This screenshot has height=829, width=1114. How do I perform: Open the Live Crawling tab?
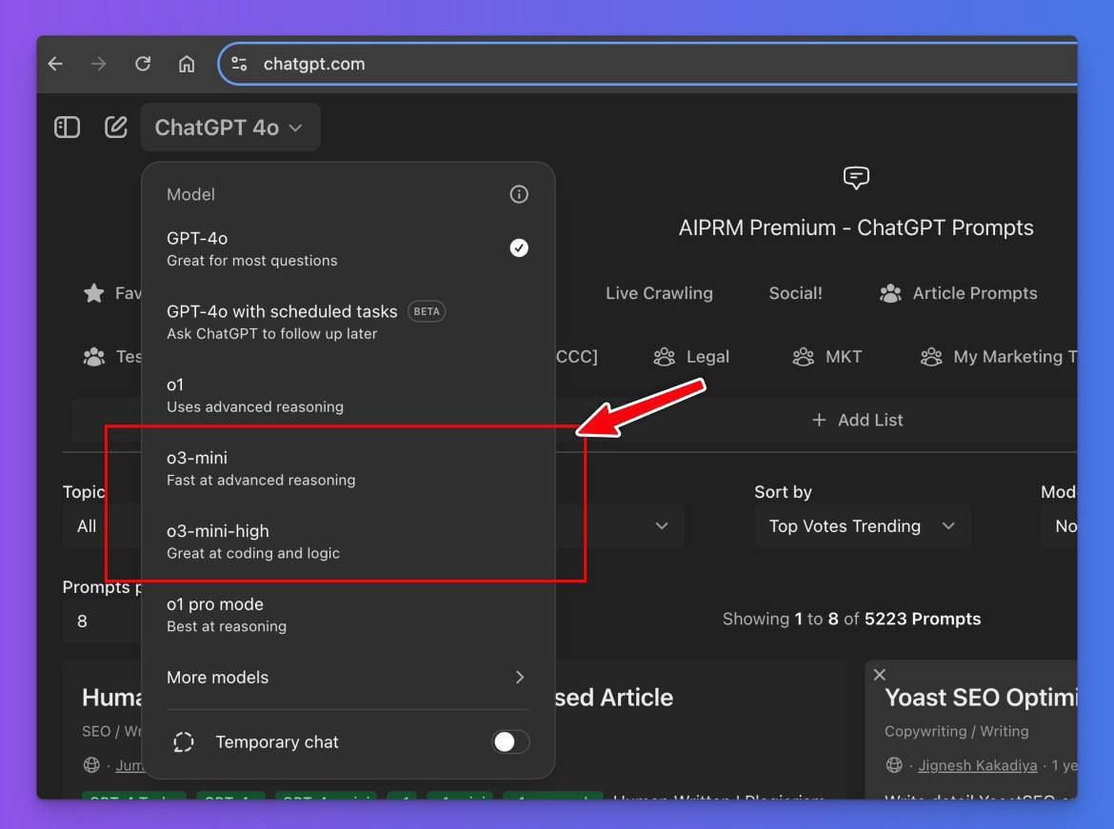point(659,292)
